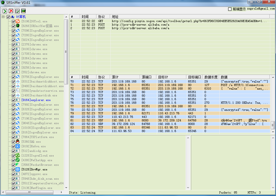Click the process tree scroll-up arrow

[x=66, y=17]
